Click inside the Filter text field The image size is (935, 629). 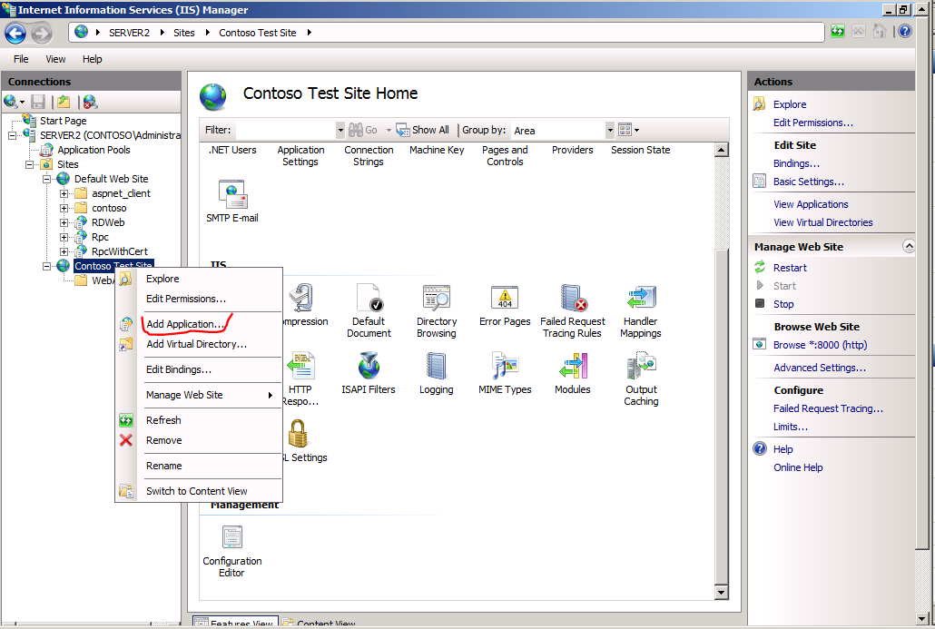coord(286,130)
